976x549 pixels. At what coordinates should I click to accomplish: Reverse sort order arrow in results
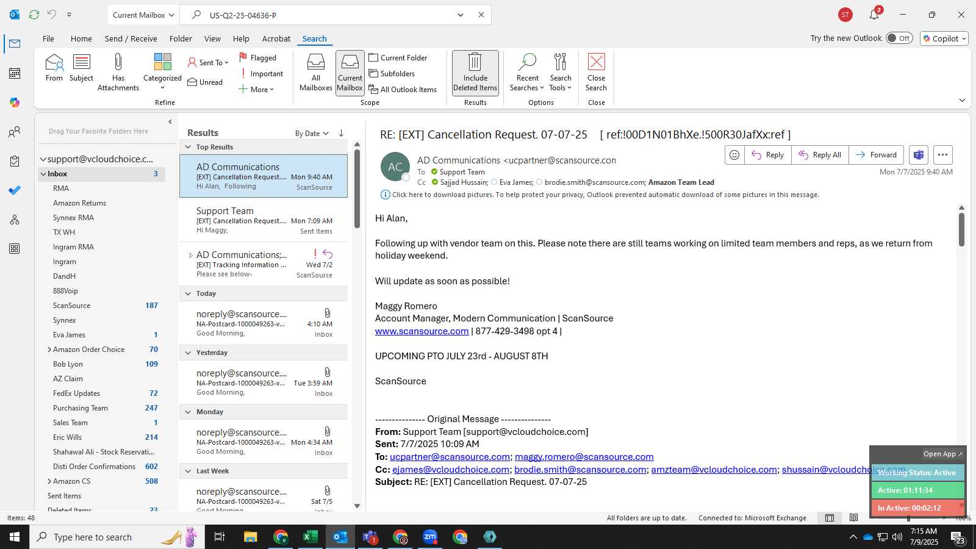point(341,133)
